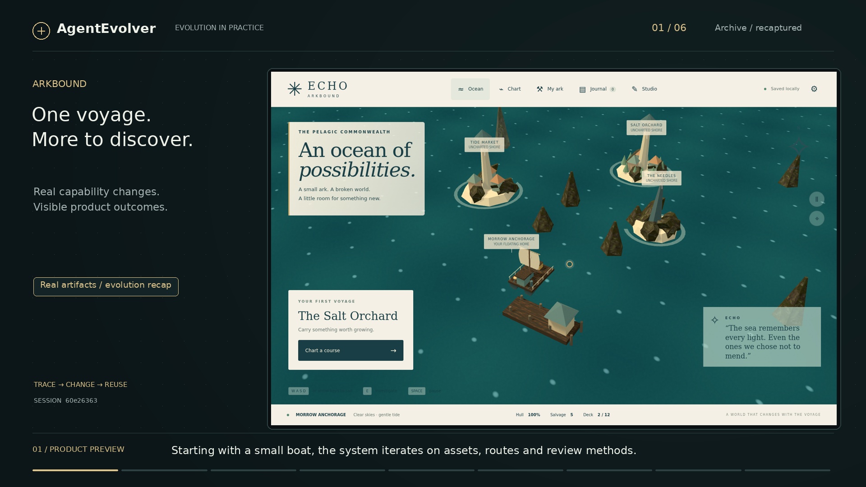Image resolution: width=866 pixels, height=487 pixels.
Task: Click the Deck 2 / 12 status readout
Action: pyautogui.click(x=596, y=415)
